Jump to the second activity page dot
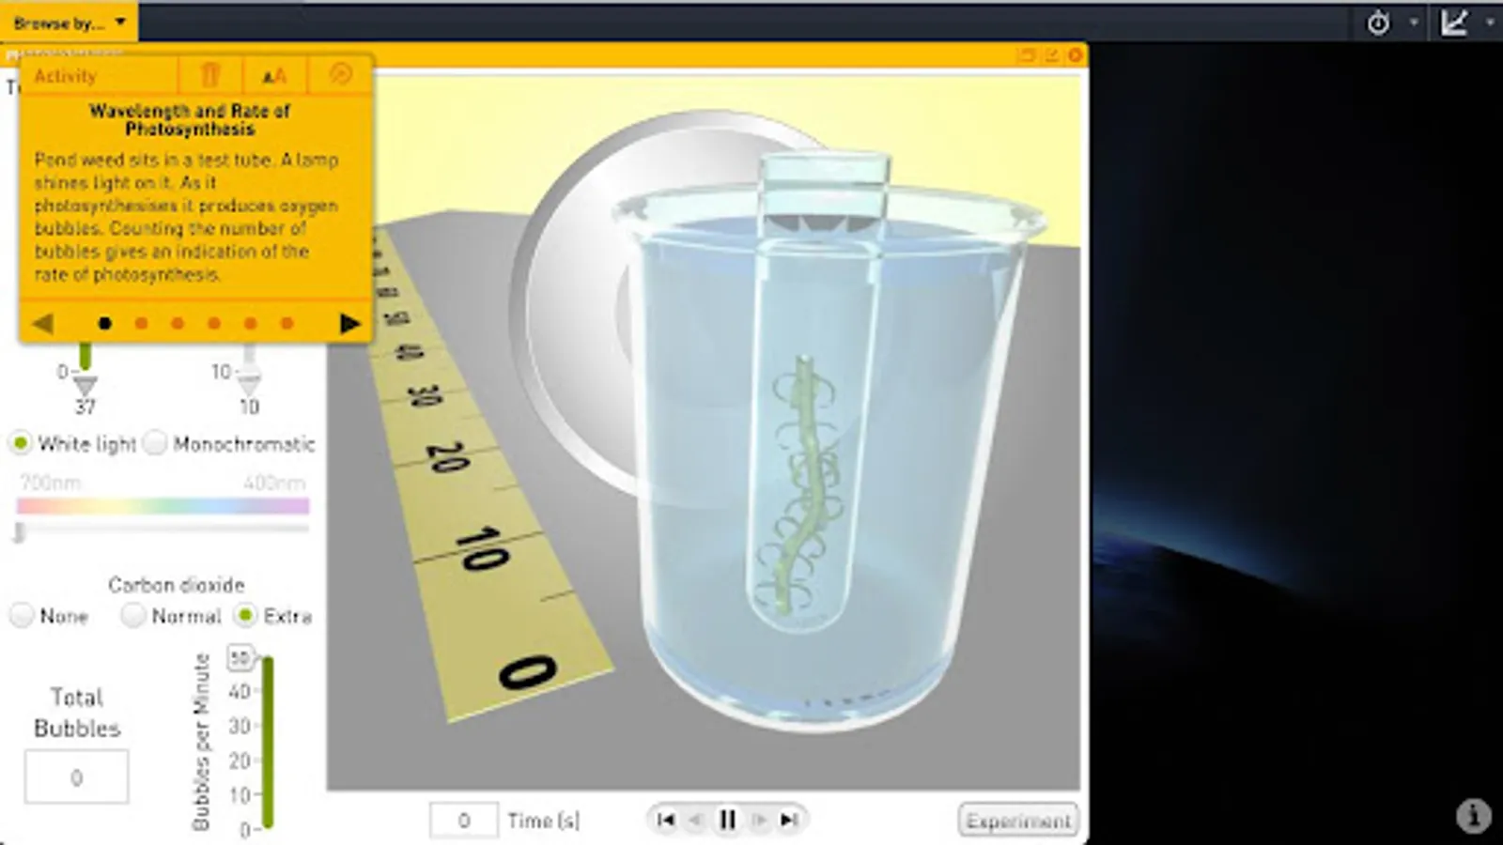1503x845 pixels. (x=141, y=324)
